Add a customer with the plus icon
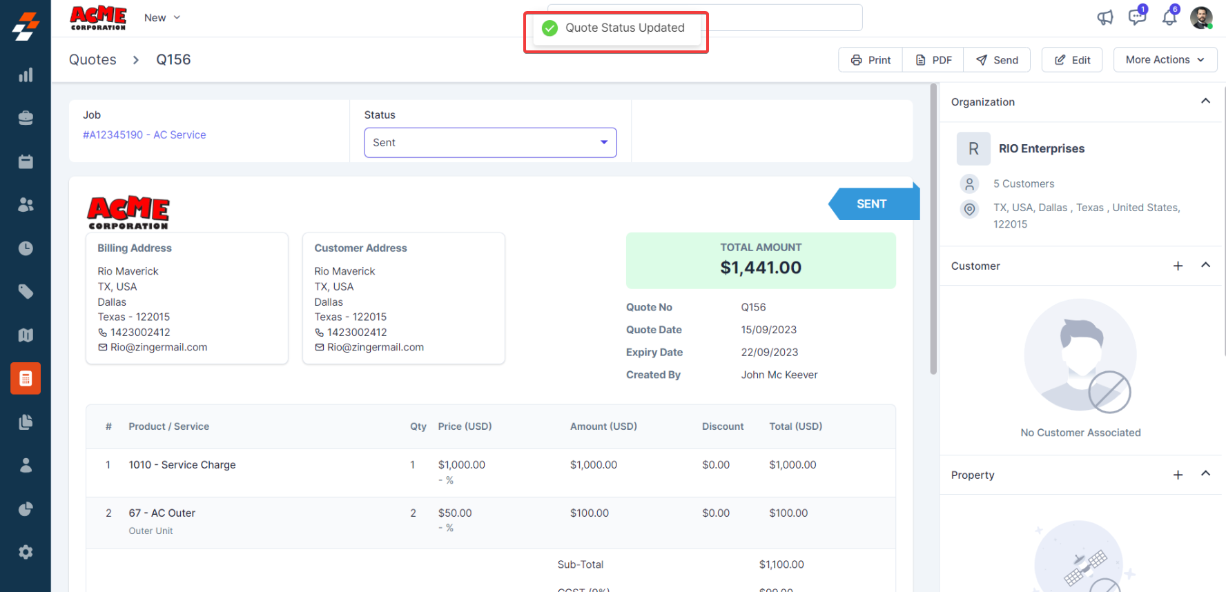 pyautogui.click(x=1178, y=266)
